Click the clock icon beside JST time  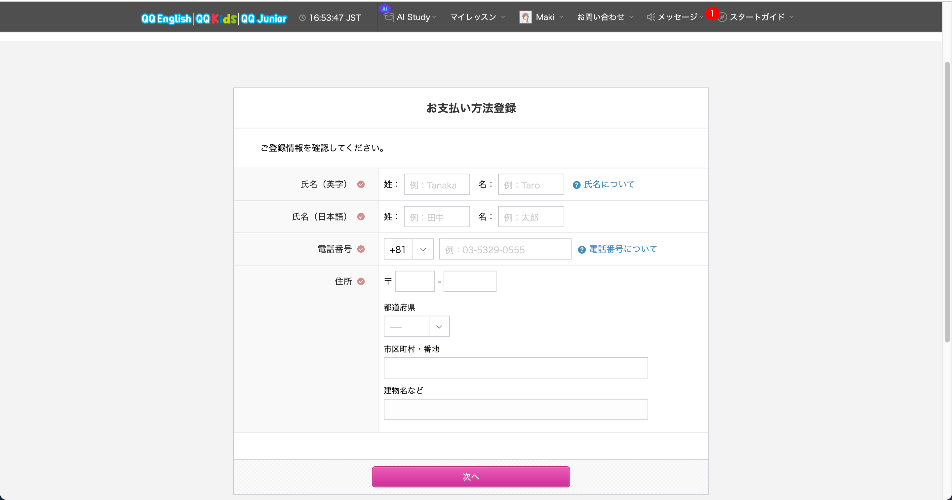(x=302, y=18)
